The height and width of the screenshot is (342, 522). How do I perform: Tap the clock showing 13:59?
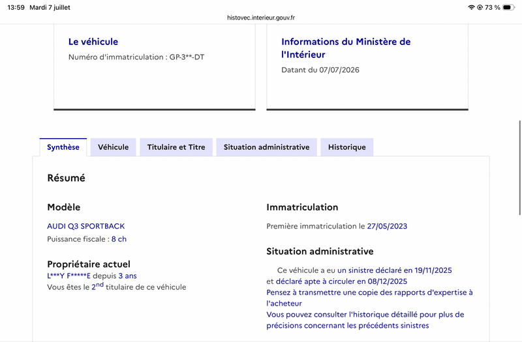[16, 7]
